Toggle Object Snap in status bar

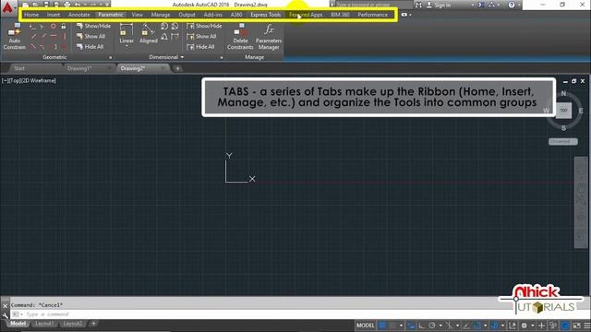pos(476,326)
